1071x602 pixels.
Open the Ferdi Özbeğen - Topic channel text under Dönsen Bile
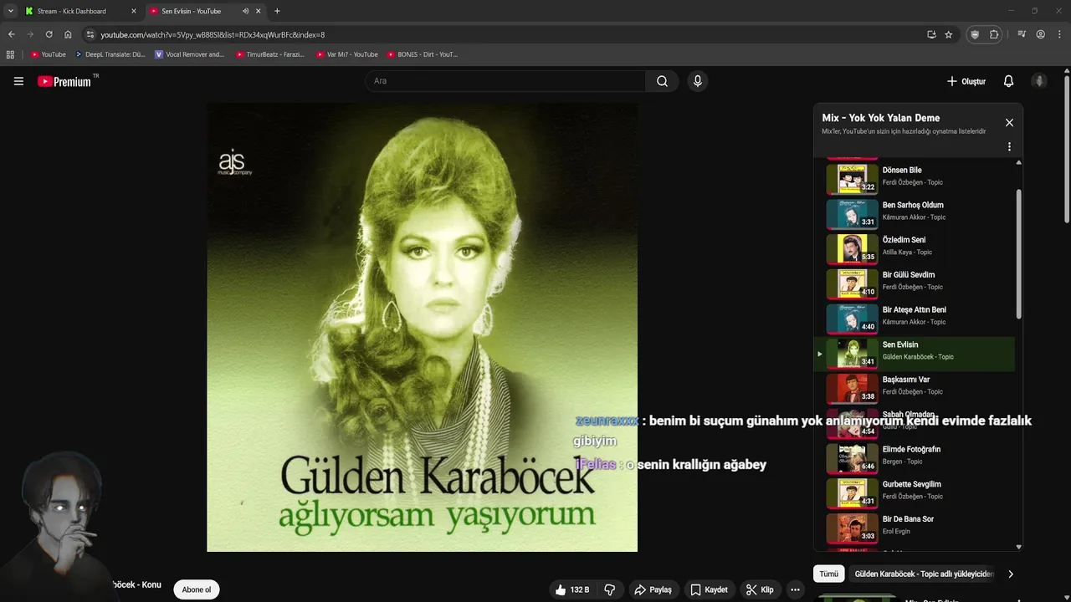tap(912, 182)
